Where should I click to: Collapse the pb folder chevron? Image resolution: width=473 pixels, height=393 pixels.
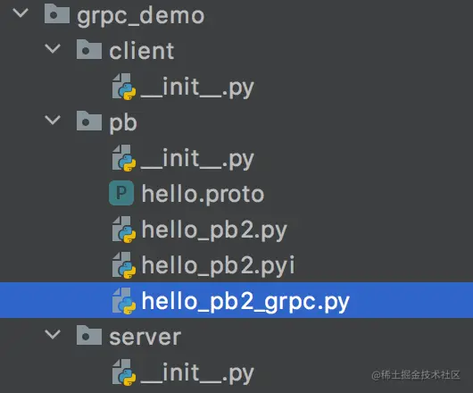(x=53, y=120)
